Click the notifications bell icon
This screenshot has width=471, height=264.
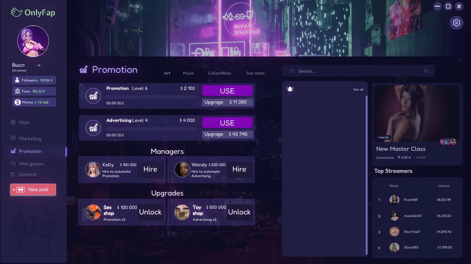[x=290, y=89]
